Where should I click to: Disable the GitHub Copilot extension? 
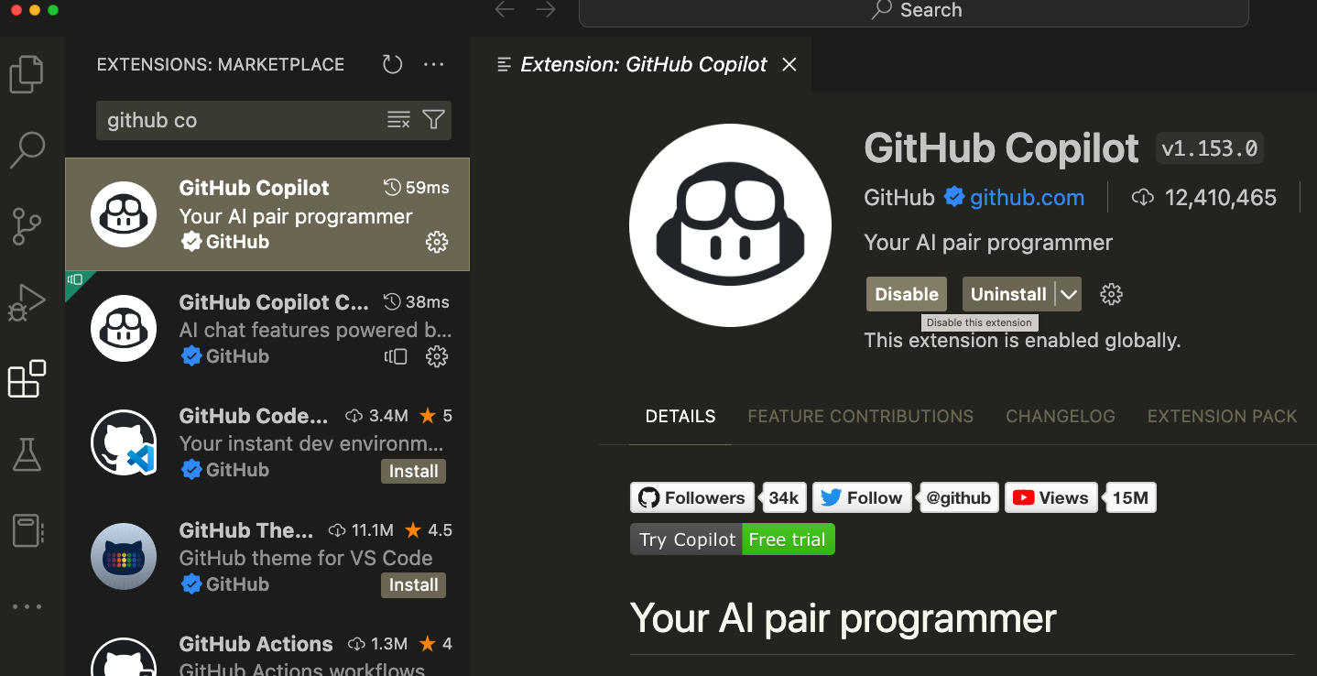click(906, 294)
